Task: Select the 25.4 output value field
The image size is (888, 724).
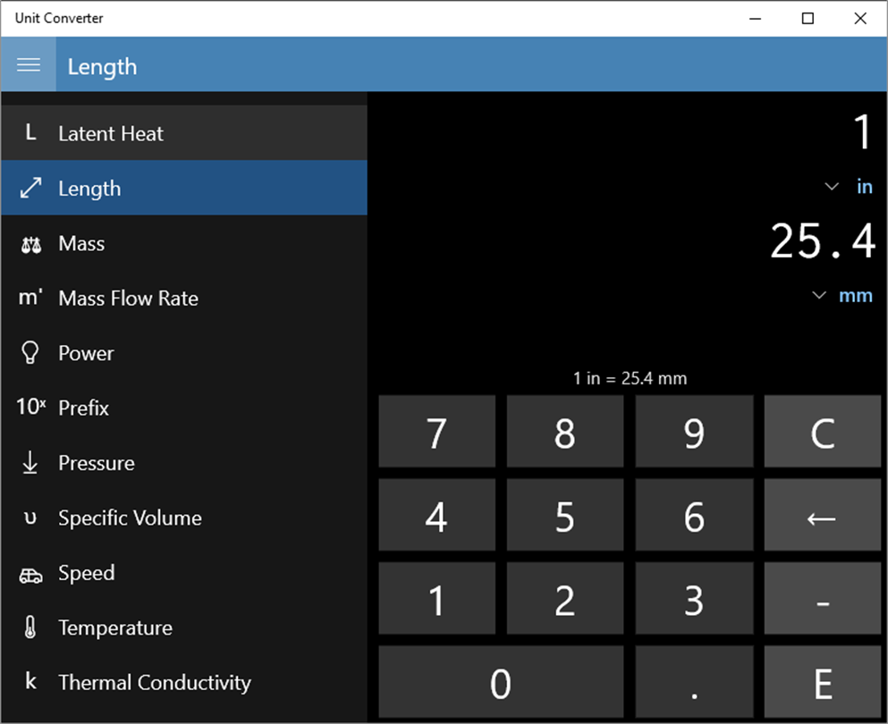Action: [823, 241]
